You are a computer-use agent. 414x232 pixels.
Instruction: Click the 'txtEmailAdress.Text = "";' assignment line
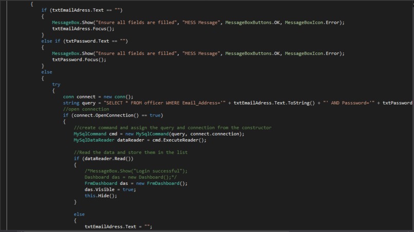(x=118, y=226)
